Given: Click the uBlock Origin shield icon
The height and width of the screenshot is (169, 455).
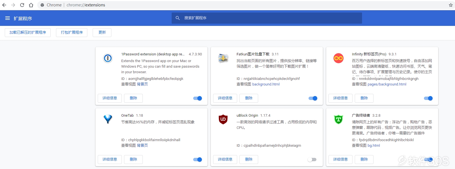Looking at the screenshot, I should [223, 119].
